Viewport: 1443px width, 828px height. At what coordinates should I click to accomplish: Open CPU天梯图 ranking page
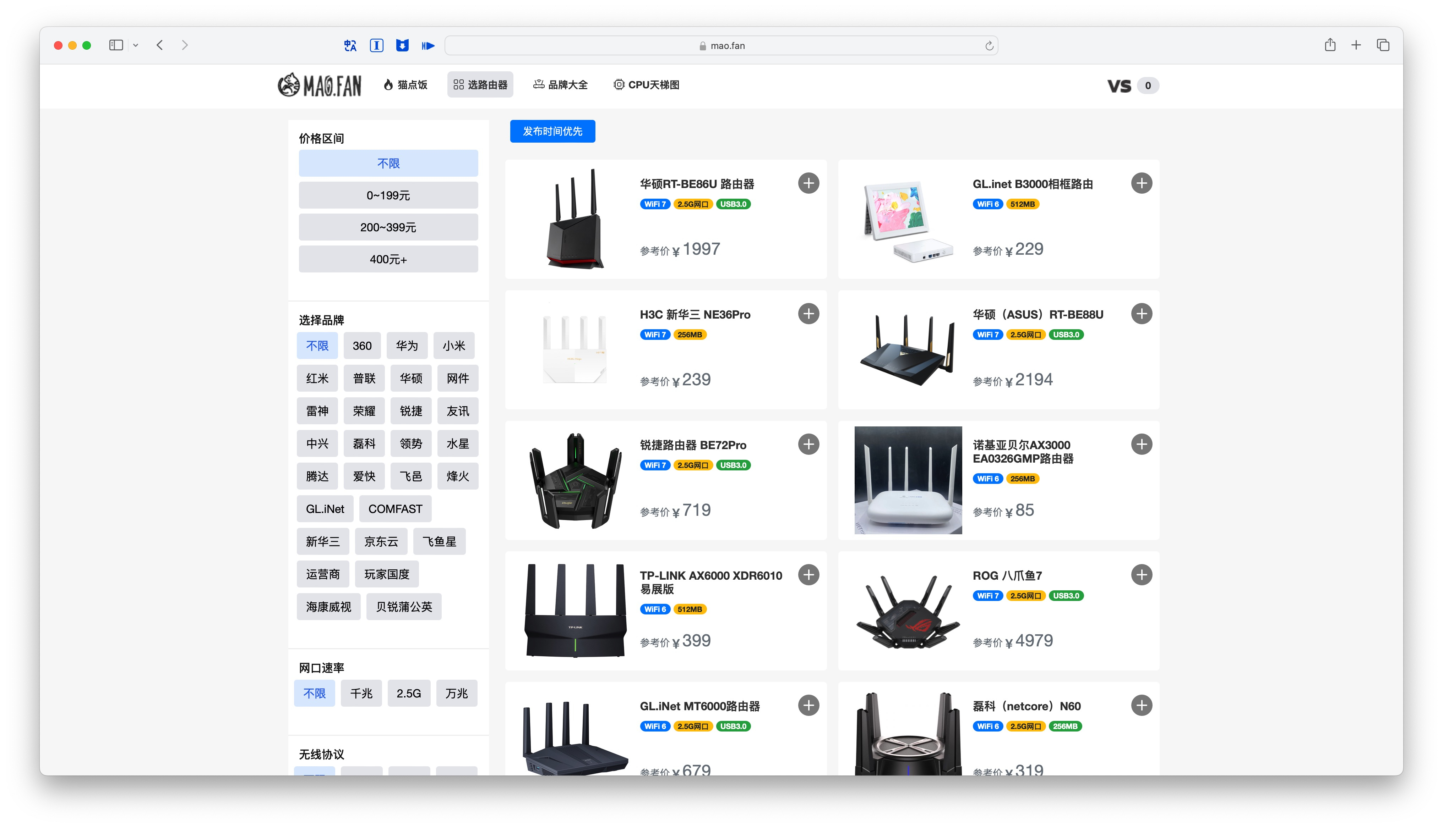click(x=646, y=85)
